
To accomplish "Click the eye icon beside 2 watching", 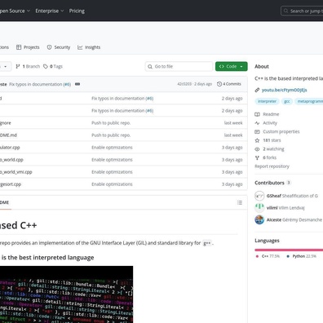I will [x=257, y=149].
